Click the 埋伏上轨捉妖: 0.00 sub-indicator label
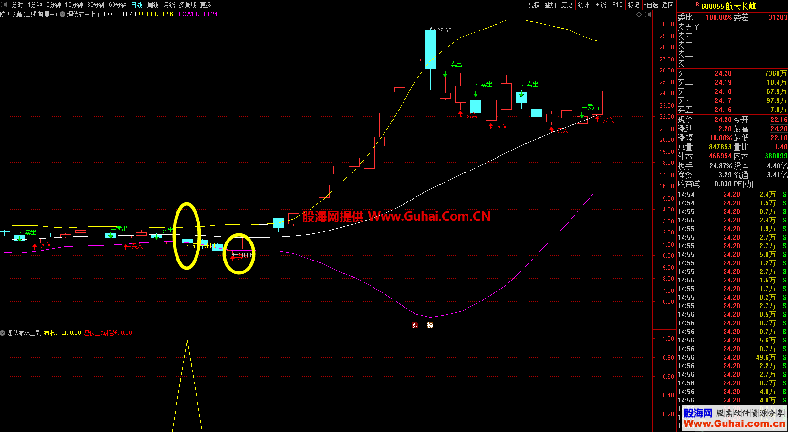The height and width of the screenshot is (432, 788). [108, 333]
